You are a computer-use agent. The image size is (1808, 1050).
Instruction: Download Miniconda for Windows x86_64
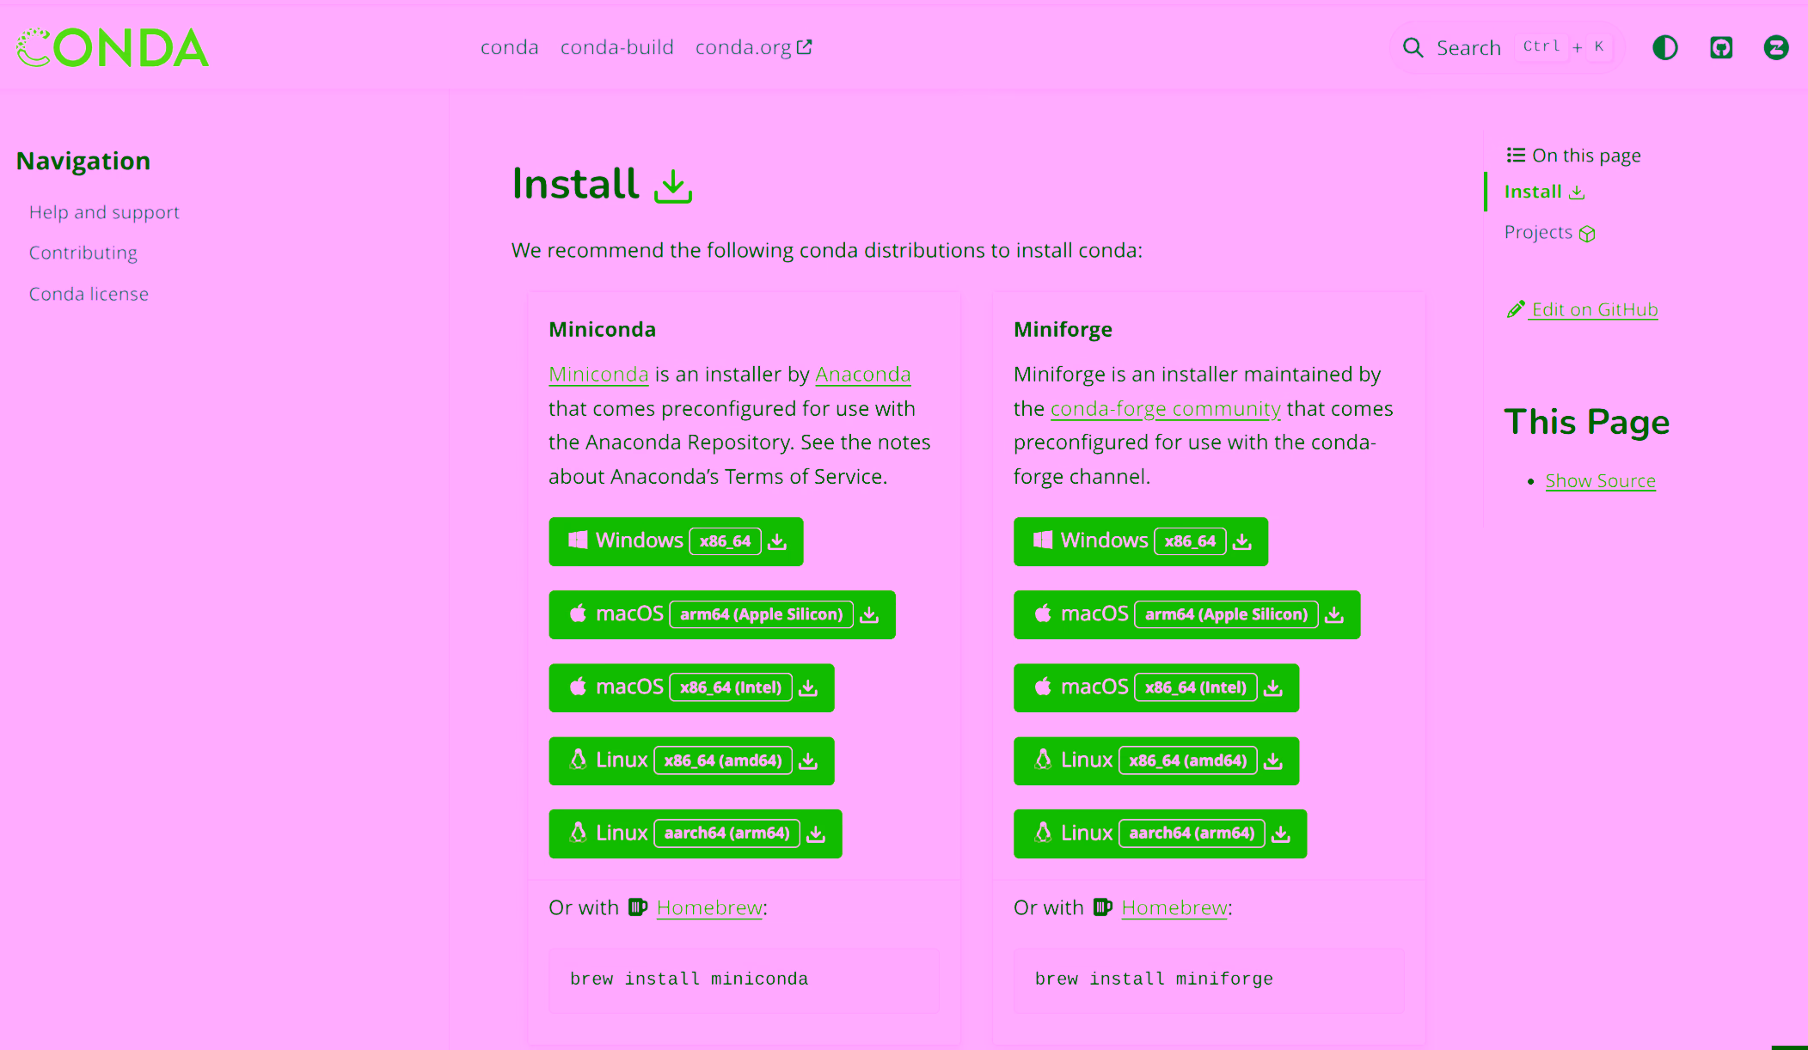(x=676, y=541)
